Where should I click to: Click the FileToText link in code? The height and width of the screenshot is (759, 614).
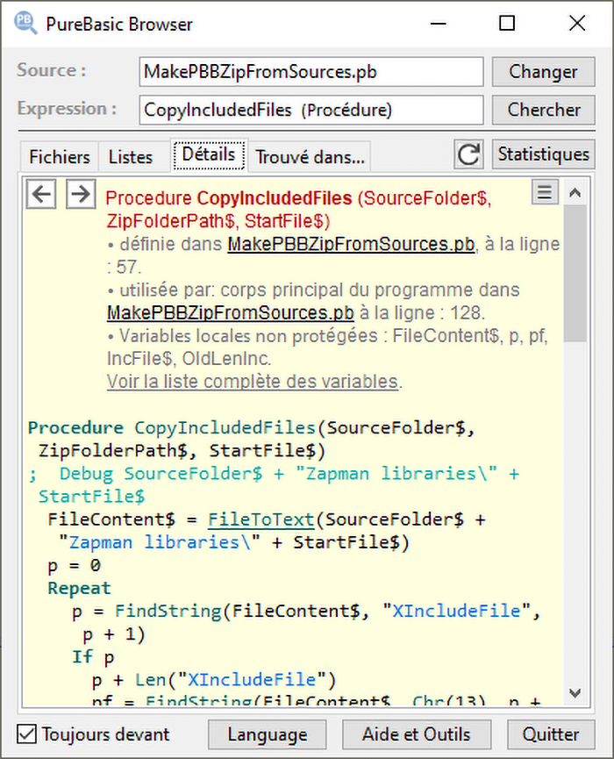click(x=261, y=519)
